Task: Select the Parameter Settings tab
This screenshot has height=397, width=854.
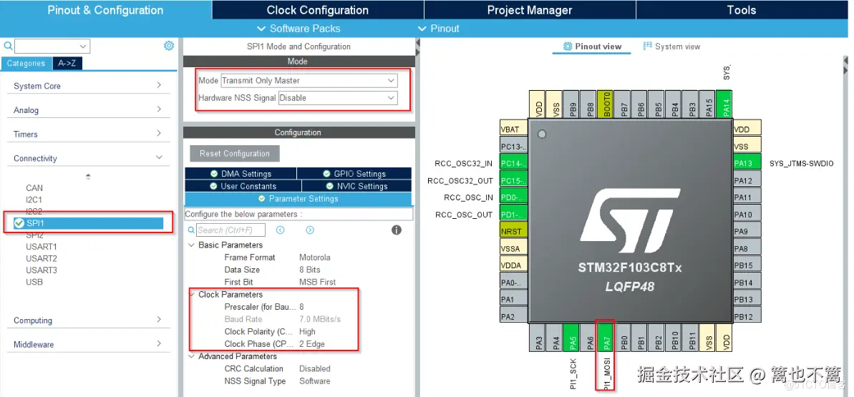Action: 298,199
